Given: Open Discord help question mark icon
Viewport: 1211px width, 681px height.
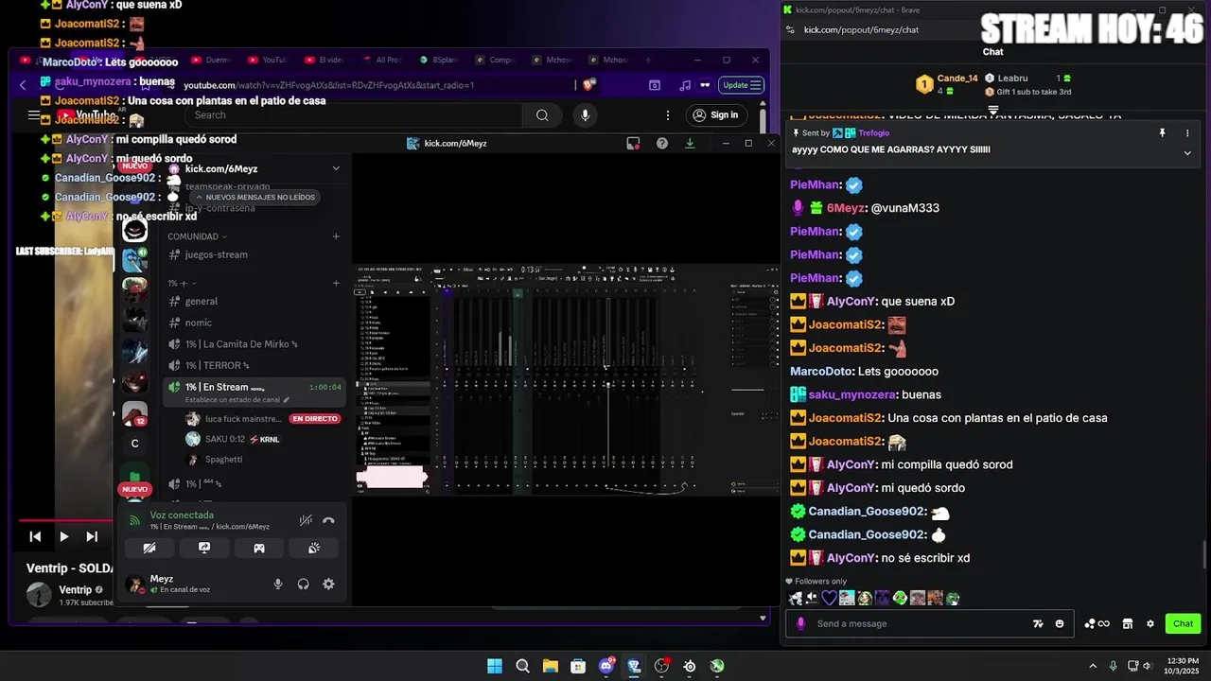Looking at the screenshot, I should pos(662,144).
